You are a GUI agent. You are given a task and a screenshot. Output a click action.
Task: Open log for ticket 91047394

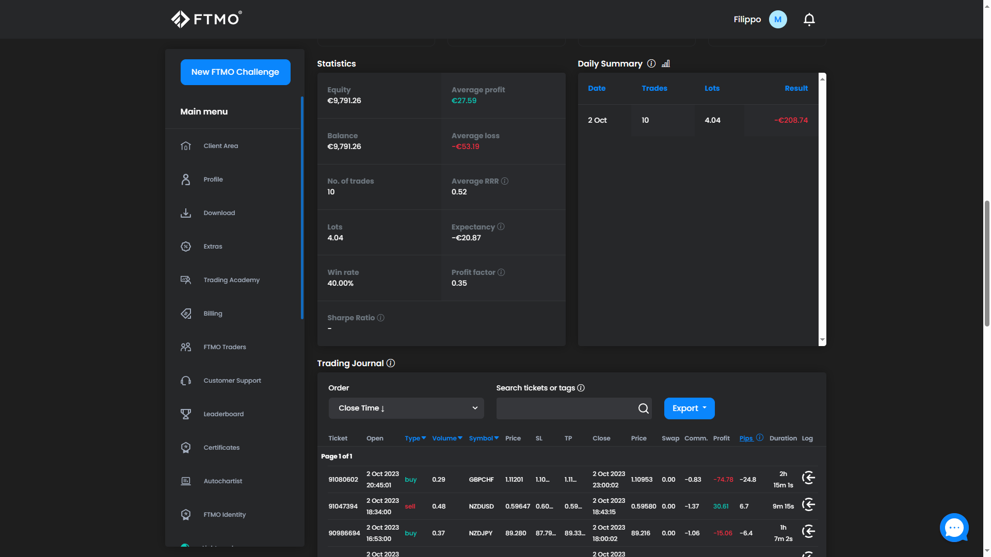(x=808, y=505)
